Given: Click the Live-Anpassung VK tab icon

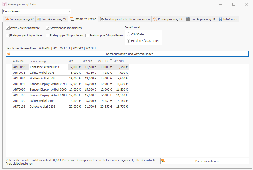Looking at the screenshot, I should [x=39, y=19].
